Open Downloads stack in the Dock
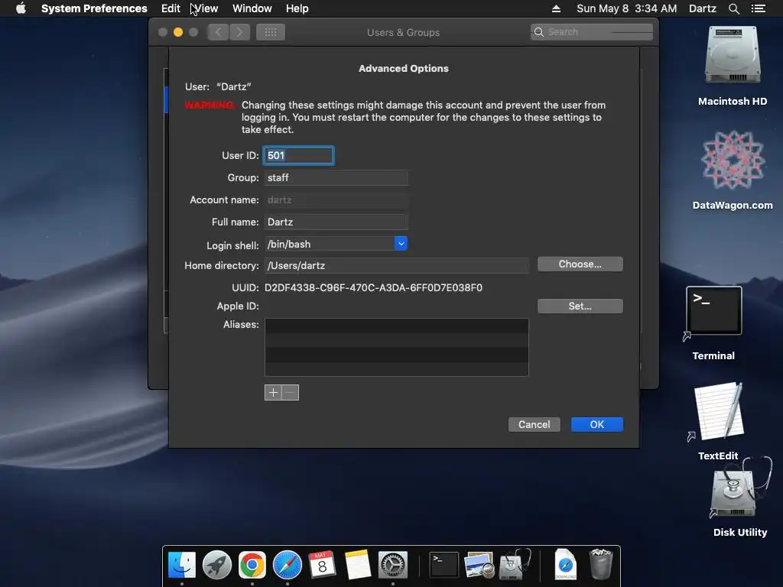The height and width of the screenshot is (587, 783). click(x=565, y=565)
